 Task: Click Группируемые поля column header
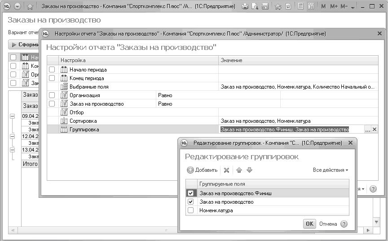(x=273, y=184)
